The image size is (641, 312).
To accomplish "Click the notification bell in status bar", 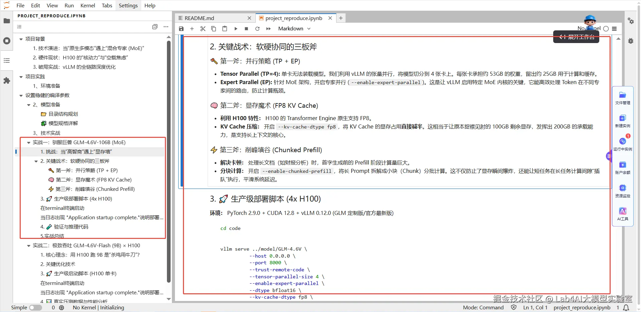I will [x=626, y=308].
